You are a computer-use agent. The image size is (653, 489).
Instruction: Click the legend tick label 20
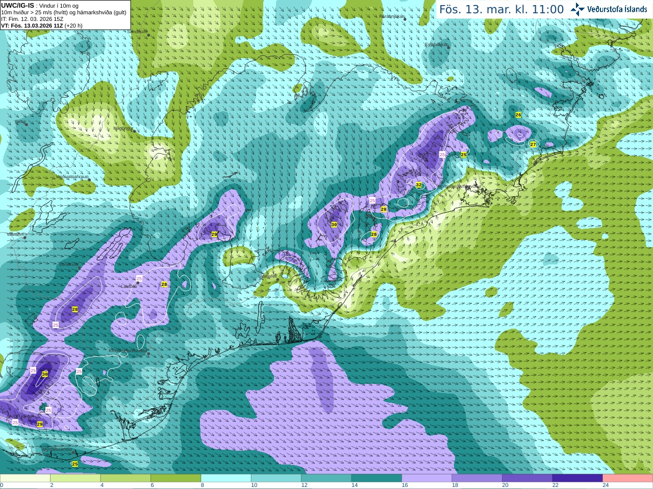pyautogui.click(x=505, y=485)
